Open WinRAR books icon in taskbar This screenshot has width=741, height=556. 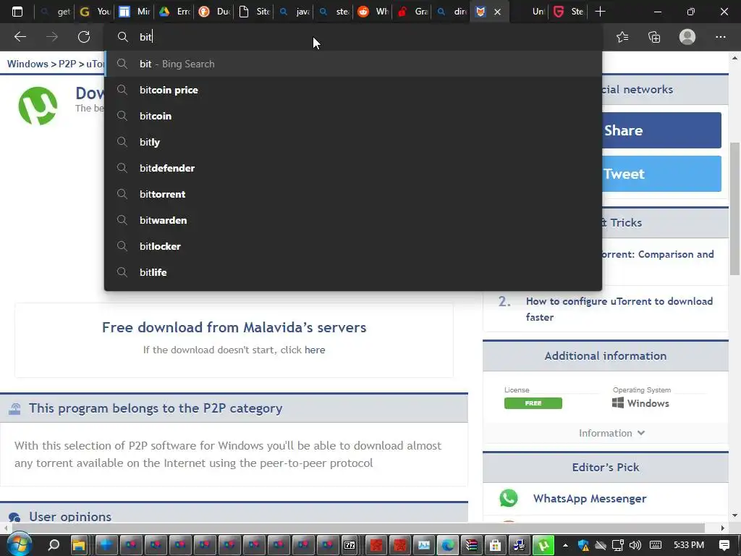(x=472, y=545)
